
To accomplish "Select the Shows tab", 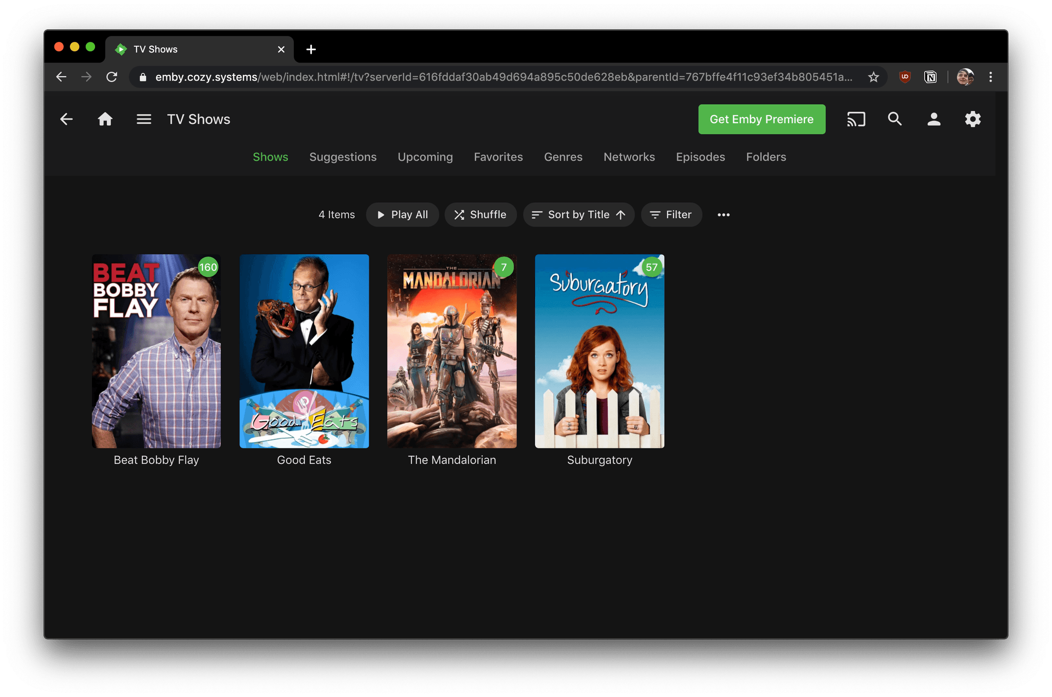I will (270, 157).
